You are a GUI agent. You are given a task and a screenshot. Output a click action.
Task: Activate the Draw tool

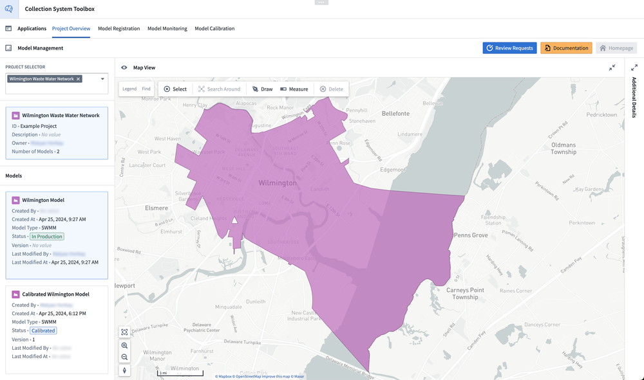click(x=263, y=89)
